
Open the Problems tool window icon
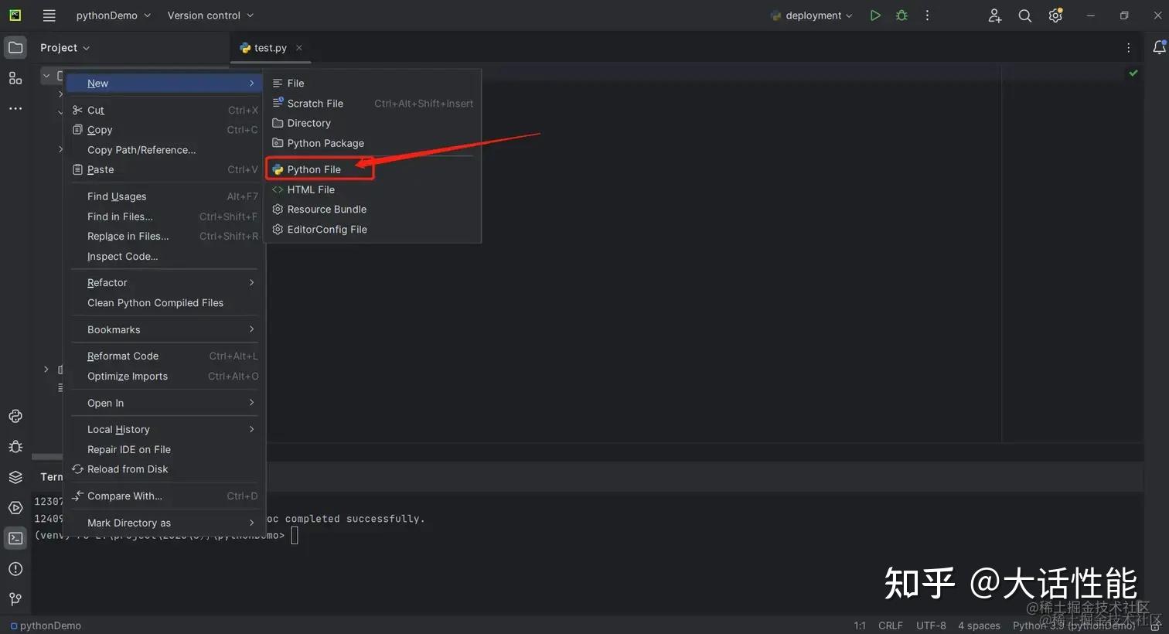tap(15, 569)
